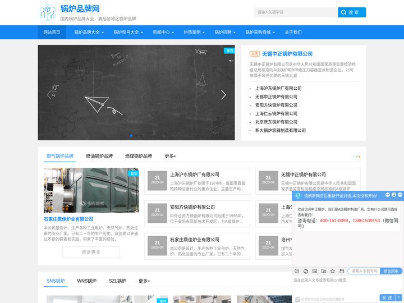The width and height of the screenshot is (404, 303).
Task: Go to the next banner slide with the right arrow
Action: pos(223,95)
